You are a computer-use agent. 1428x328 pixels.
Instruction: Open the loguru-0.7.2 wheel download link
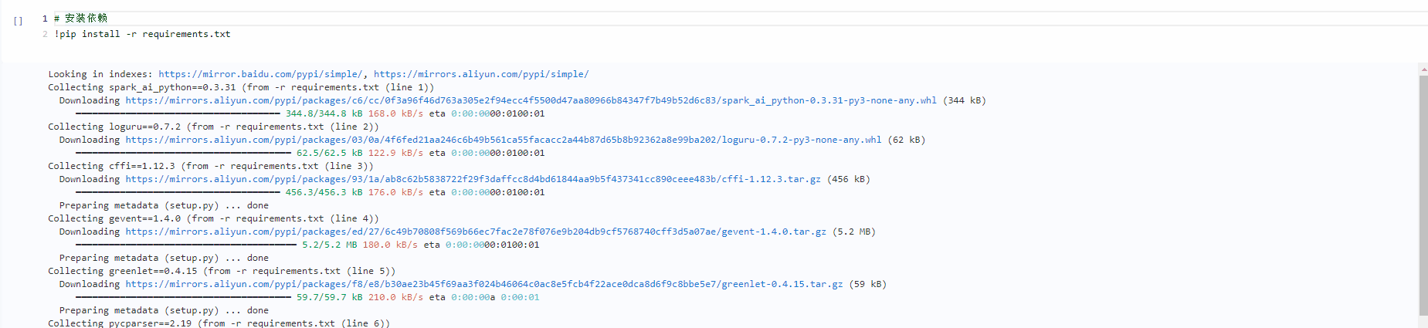(503, 140)
